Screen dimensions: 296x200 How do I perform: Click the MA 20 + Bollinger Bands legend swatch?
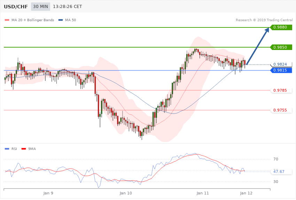[x=7, y=20]
